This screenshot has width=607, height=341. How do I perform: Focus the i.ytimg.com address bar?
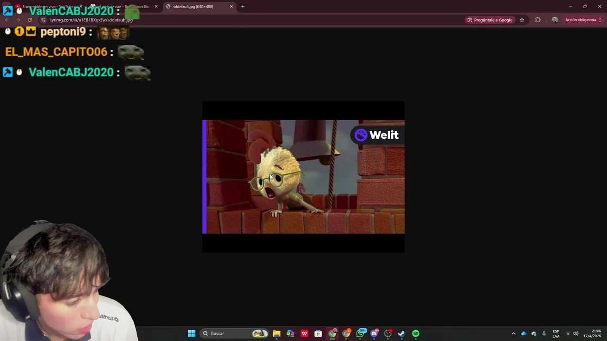pos(251,20)
